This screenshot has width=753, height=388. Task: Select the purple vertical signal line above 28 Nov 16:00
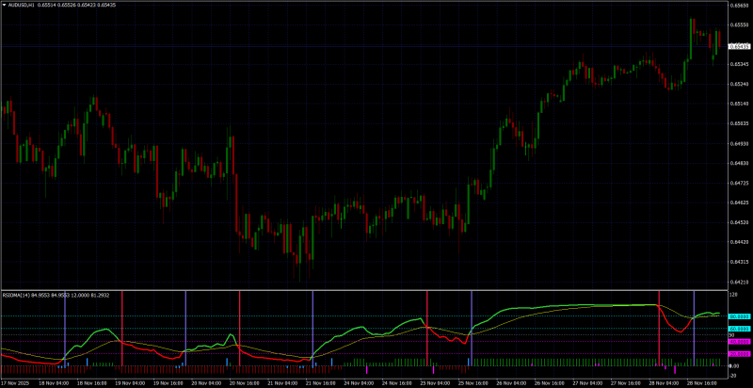694,329
